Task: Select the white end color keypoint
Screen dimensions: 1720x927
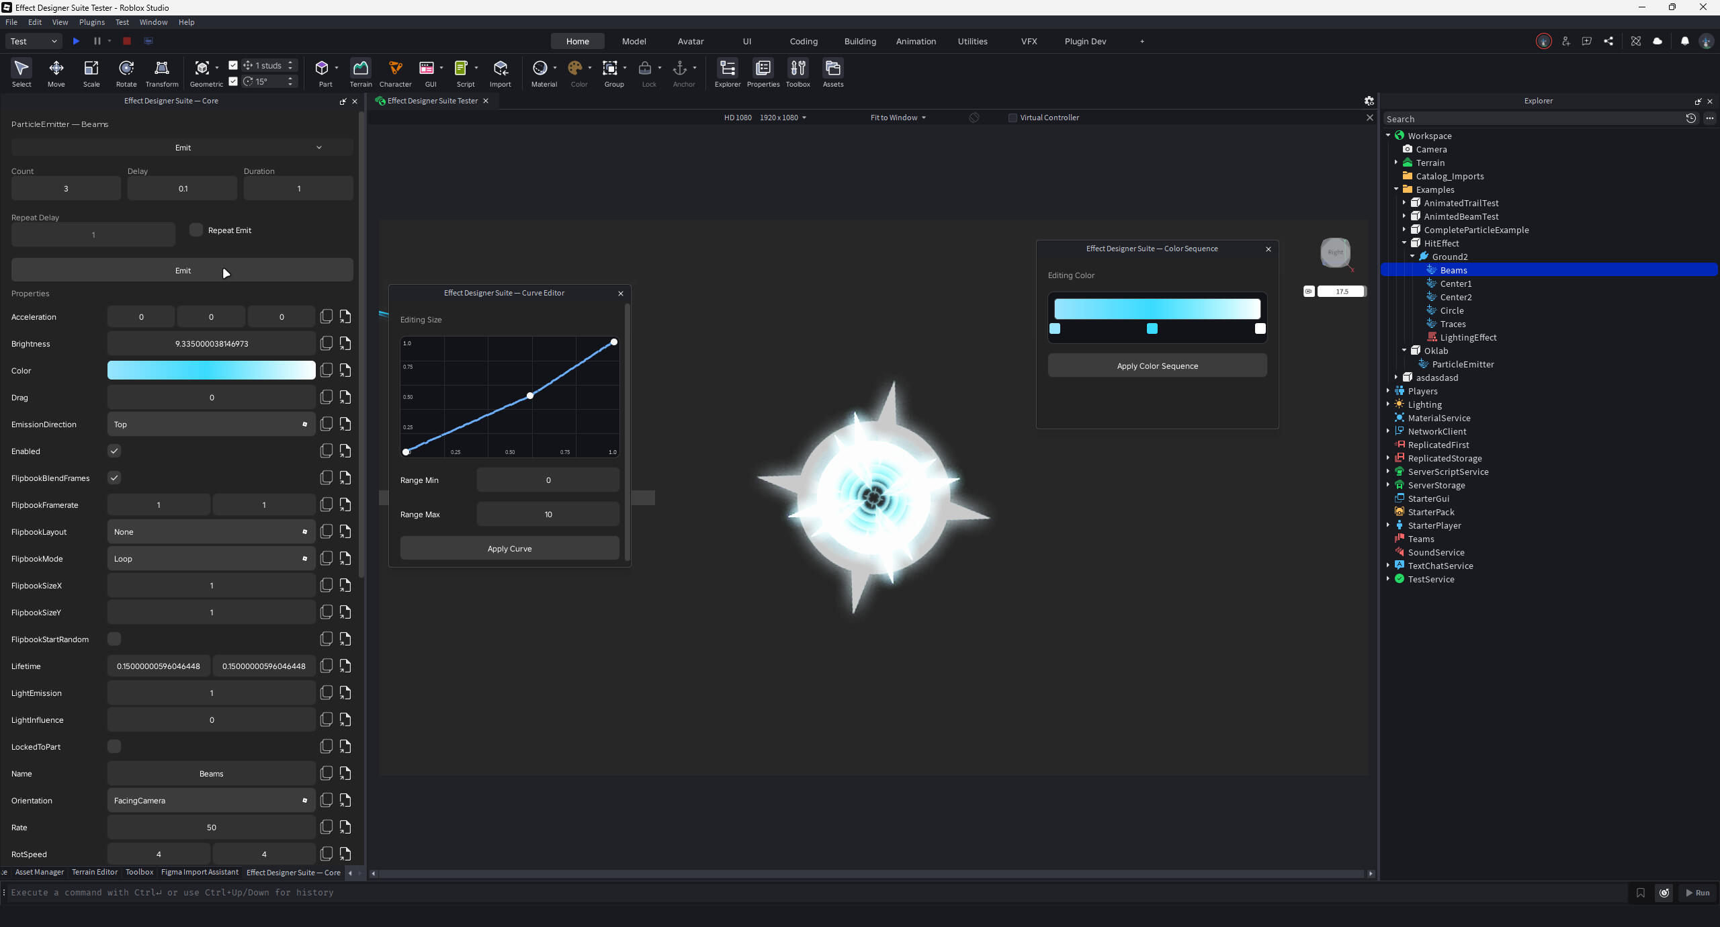Action: point(1260,328)
